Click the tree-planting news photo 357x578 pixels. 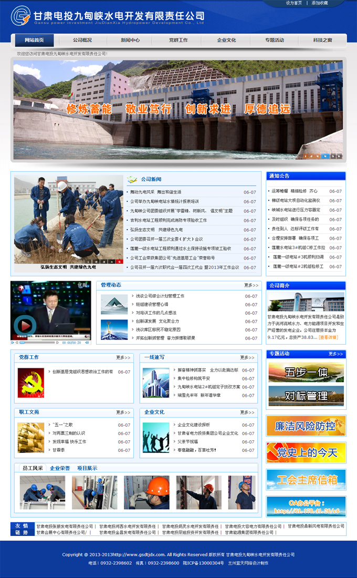click(69, 219)
